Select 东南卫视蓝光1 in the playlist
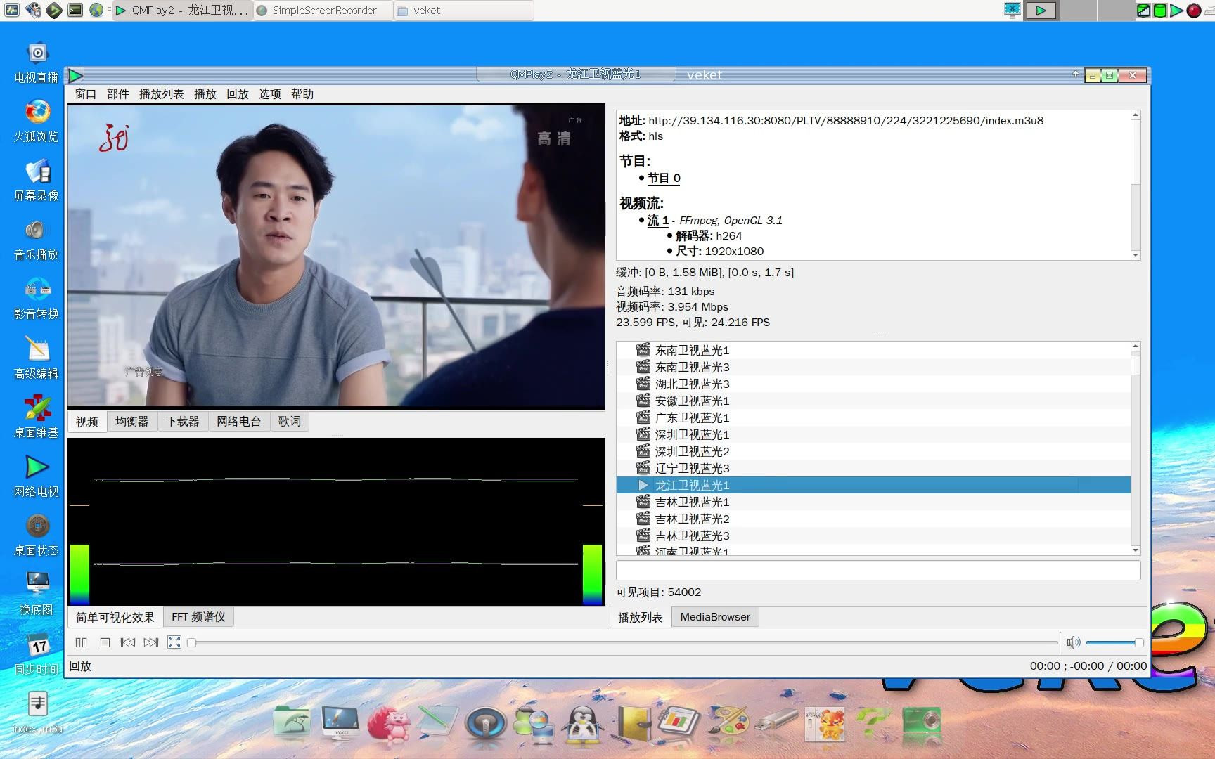This screenshot has width=1215, height=759. coord(873,350)
